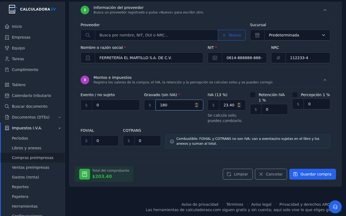The width and height of the screenshot is (346, 216).
Task: Click the Nombre o razón social field
Action: [x=149, y=58]
